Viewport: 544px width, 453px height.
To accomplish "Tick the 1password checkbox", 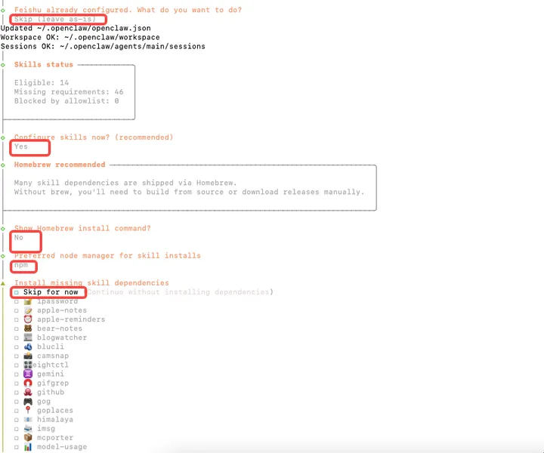I will pyautogui.click(x=17, y=301).
